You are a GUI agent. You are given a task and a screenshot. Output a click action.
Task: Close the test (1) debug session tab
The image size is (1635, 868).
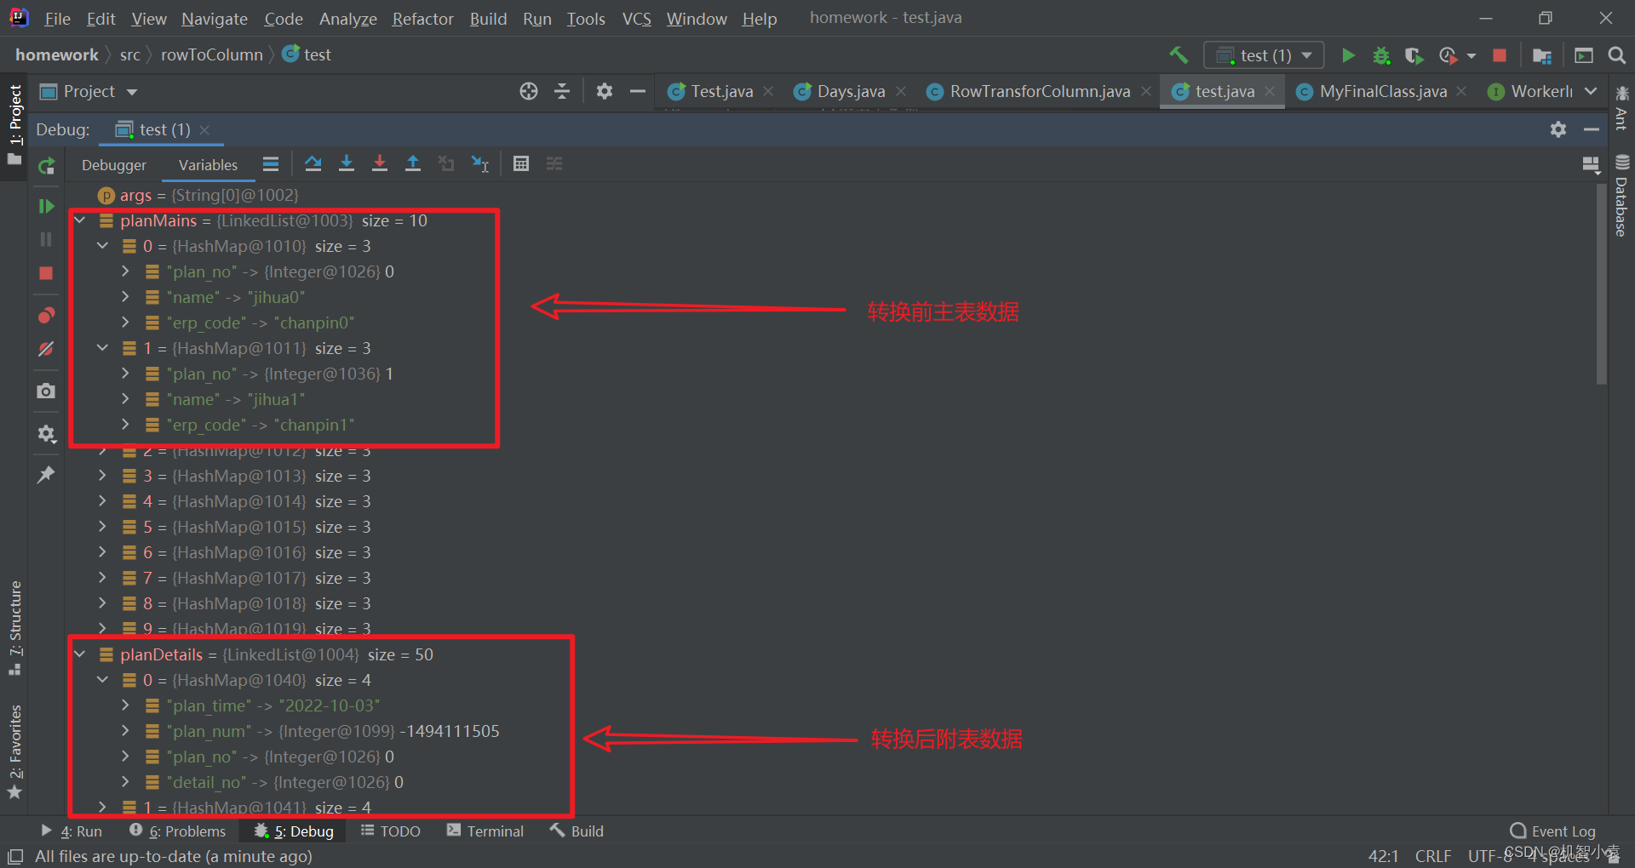pos(204,129)
